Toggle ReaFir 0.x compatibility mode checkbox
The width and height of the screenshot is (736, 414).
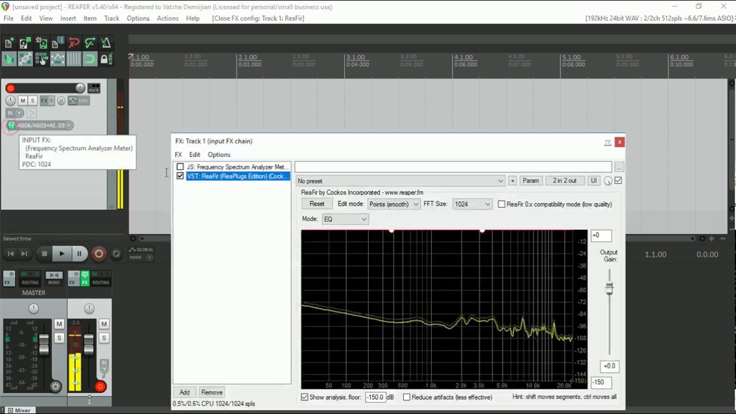(x=501, y=204)
